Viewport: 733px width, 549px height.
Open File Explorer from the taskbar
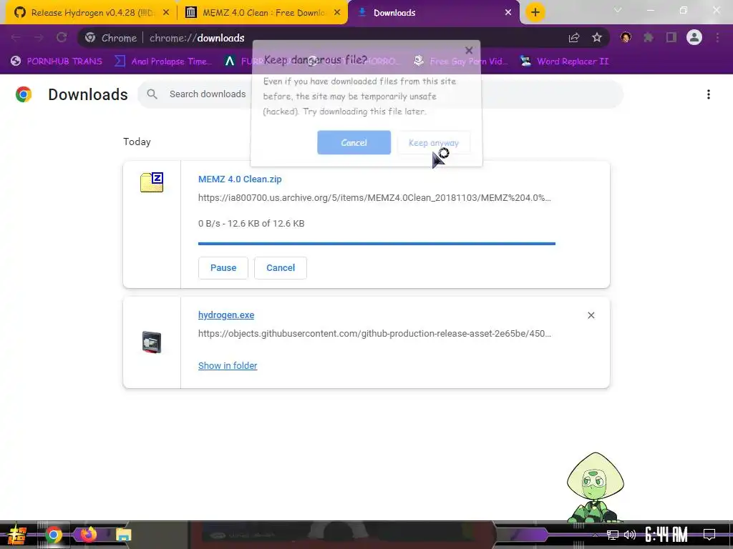point(123,535)
